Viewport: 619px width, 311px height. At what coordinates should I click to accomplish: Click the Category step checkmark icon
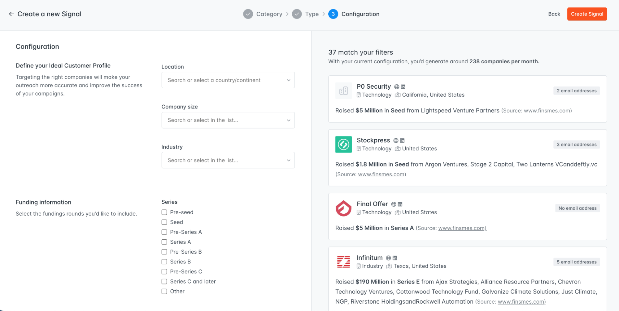[248, 14]
